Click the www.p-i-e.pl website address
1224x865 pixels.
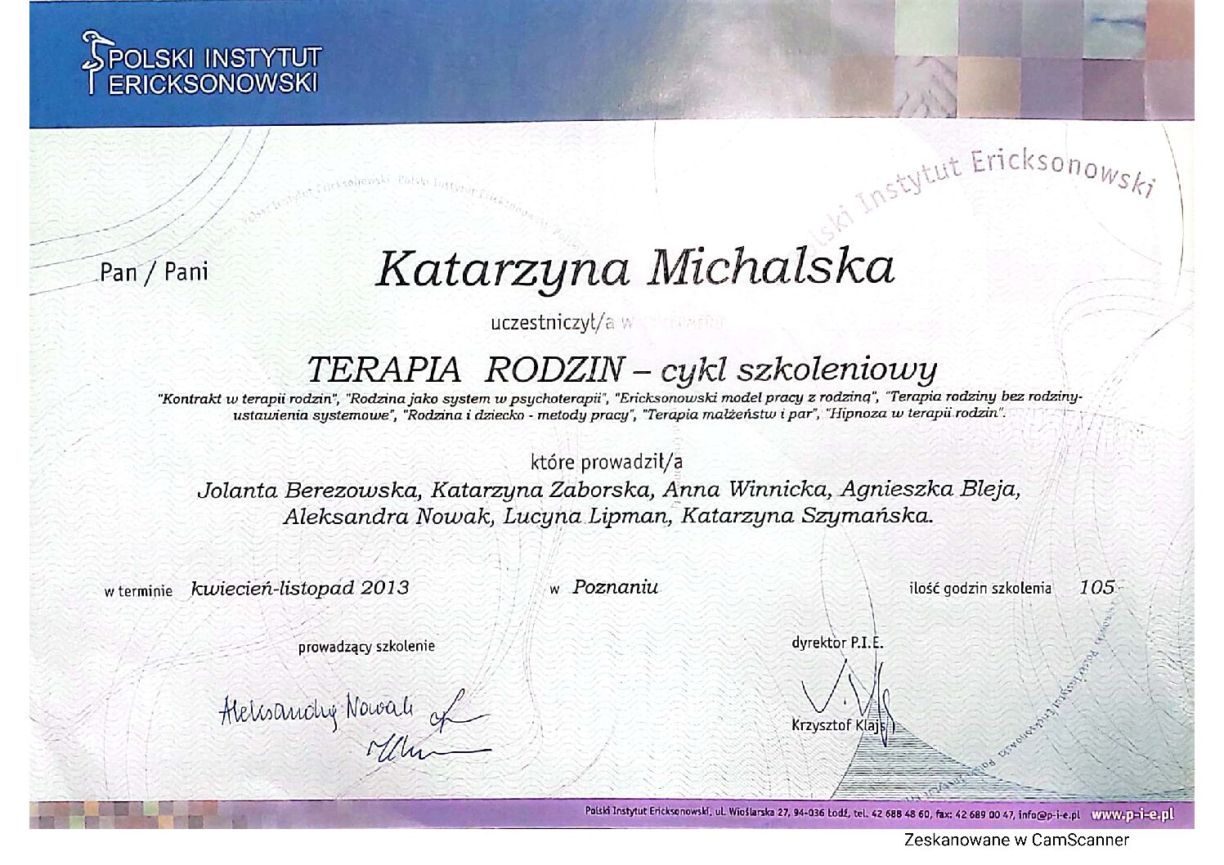pyautogui.click(x=1132, y=814)
